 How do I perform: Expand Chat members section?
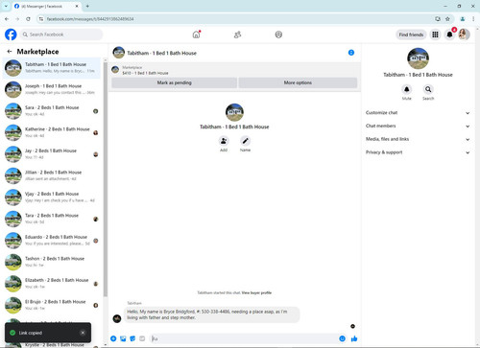click(x=418, y=126)
